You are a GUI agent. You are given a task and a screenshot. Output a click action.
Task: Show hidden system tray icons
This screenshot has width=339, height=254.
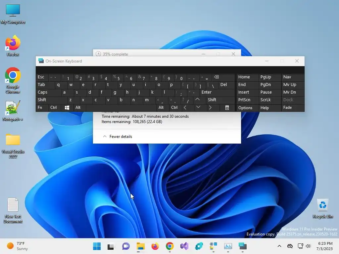[x=279, y=246]
